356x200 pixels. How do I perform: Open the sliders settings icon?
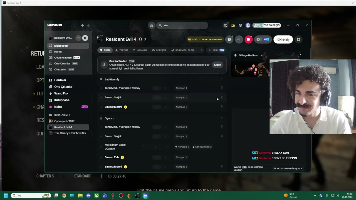239,39
